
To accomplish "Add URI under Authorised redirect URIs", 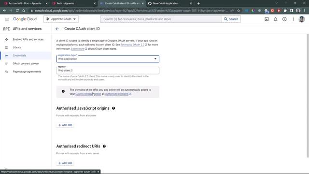I will pyautogui.click(x=65, y=163).
